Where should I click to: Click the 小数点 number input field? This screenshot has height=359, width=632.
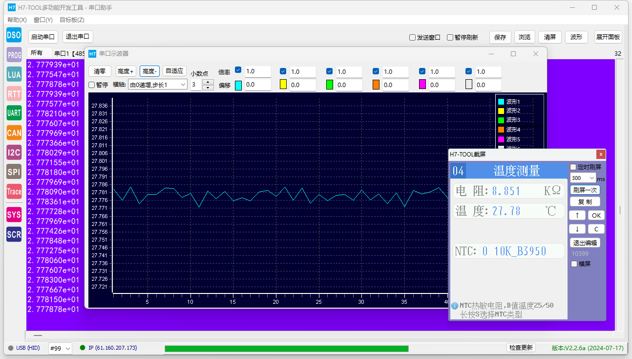click(x=196, y=85)
